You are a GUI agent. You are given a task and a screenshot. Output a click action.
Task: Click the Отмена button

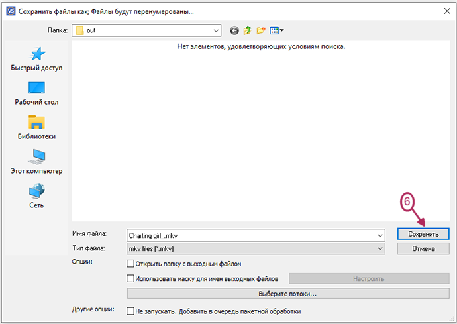423,249
